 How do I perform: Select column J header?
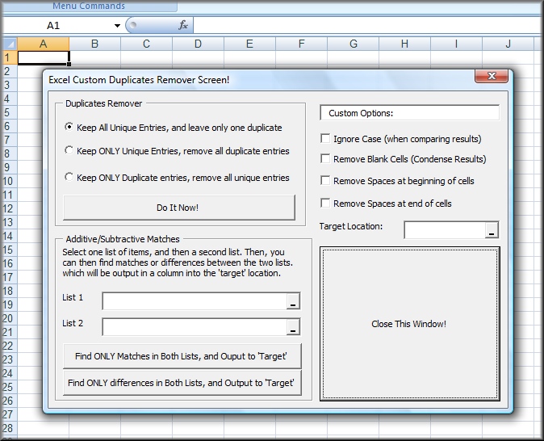tap(508, 44)
